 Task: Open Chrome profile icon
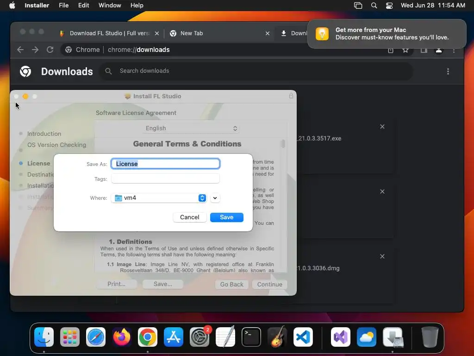coord(439,50)
